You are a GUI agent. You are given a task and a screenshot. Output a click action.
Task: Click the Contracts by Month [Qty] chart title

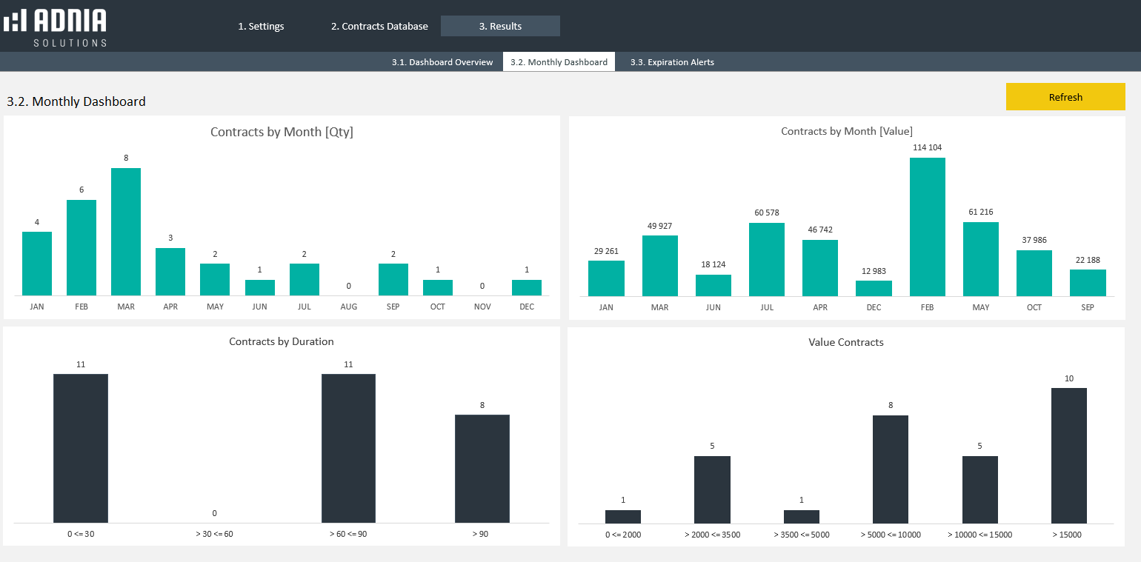[x=282, y=133]
